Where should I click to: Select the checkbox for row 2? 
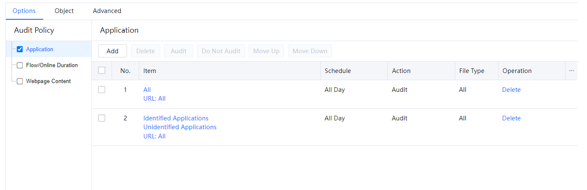(101, 118)
